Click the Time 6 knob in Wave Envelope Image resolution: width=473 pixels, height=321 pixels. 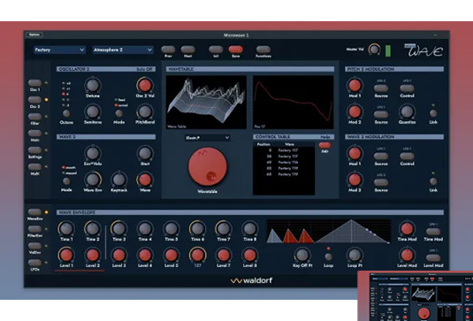coord(197,229)
